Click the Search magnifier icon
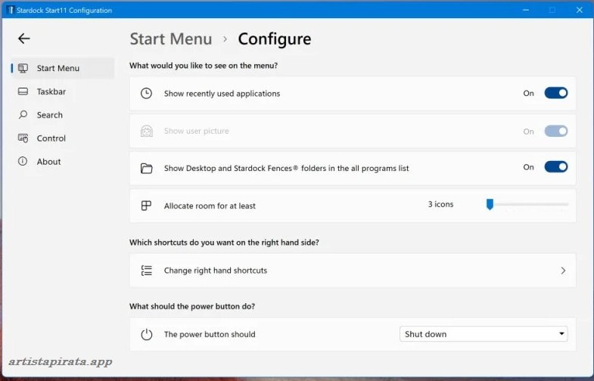594x381 pixels. 23,115
